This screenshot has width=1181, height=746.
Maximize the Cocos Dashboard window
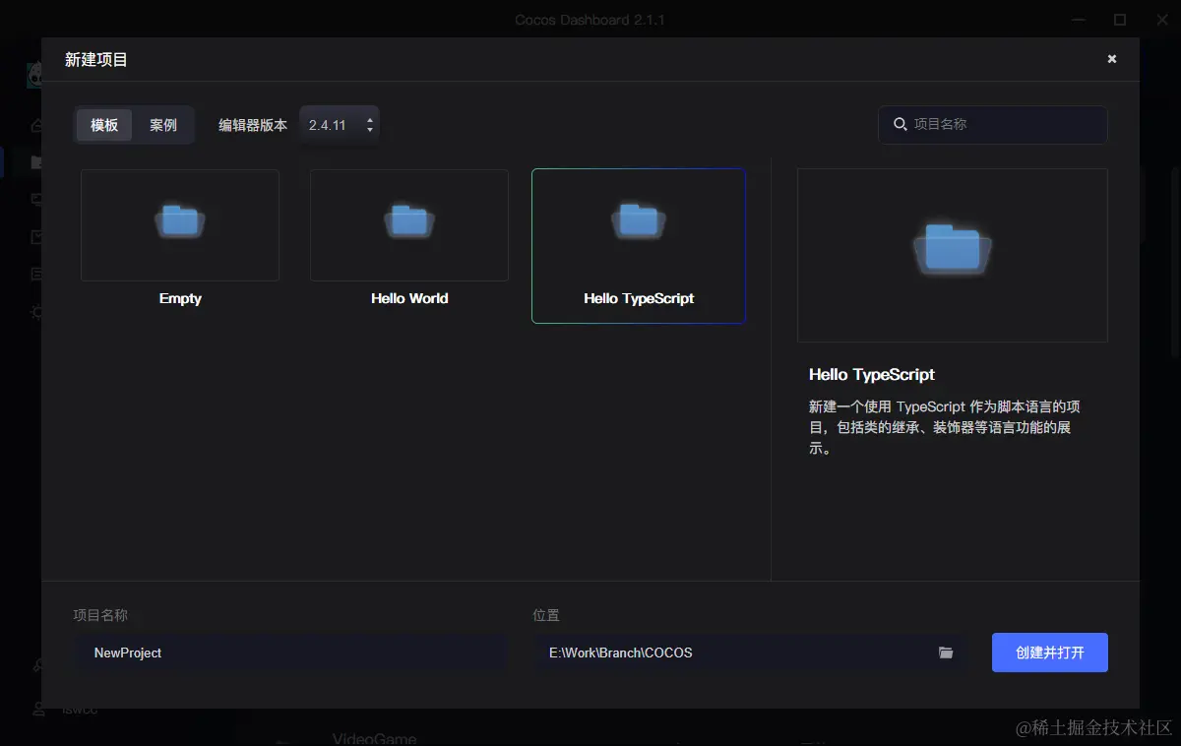(1120, 20)
